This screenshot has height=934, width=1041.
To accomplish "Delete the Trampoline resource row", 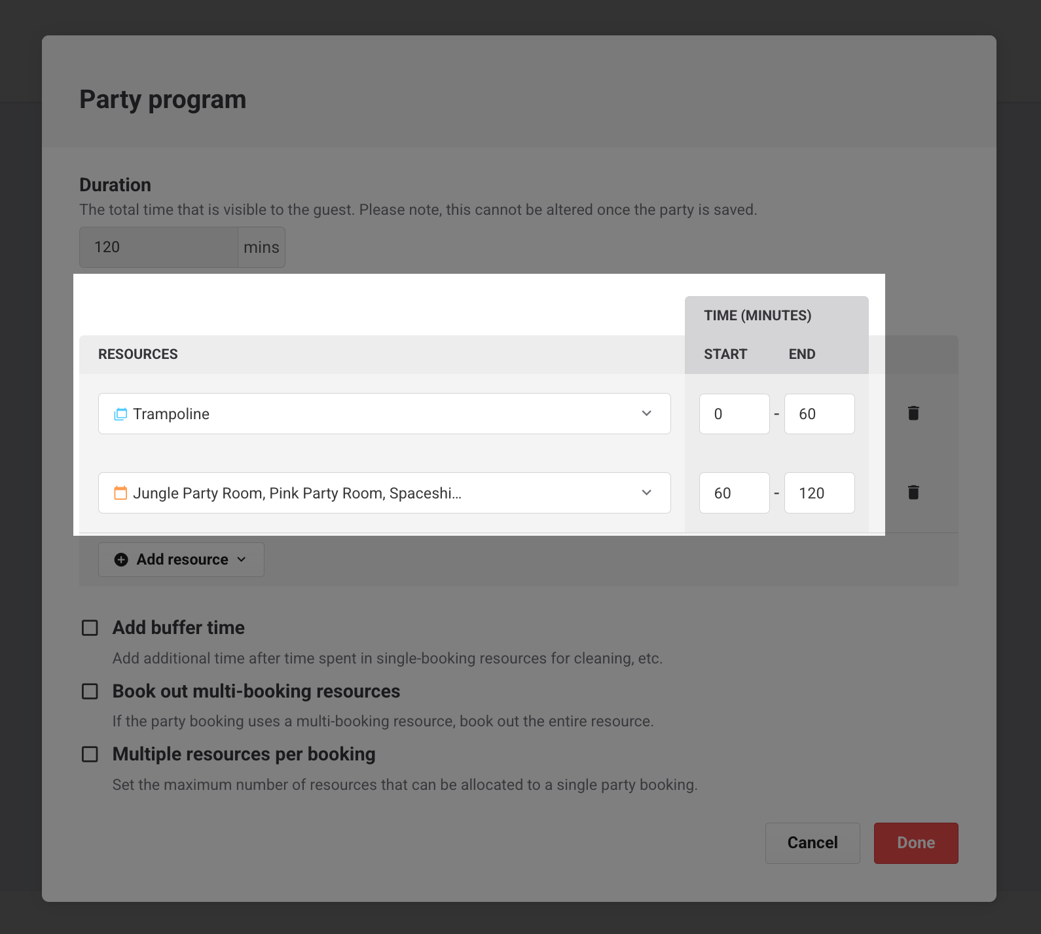I will [x=913, y=413].
